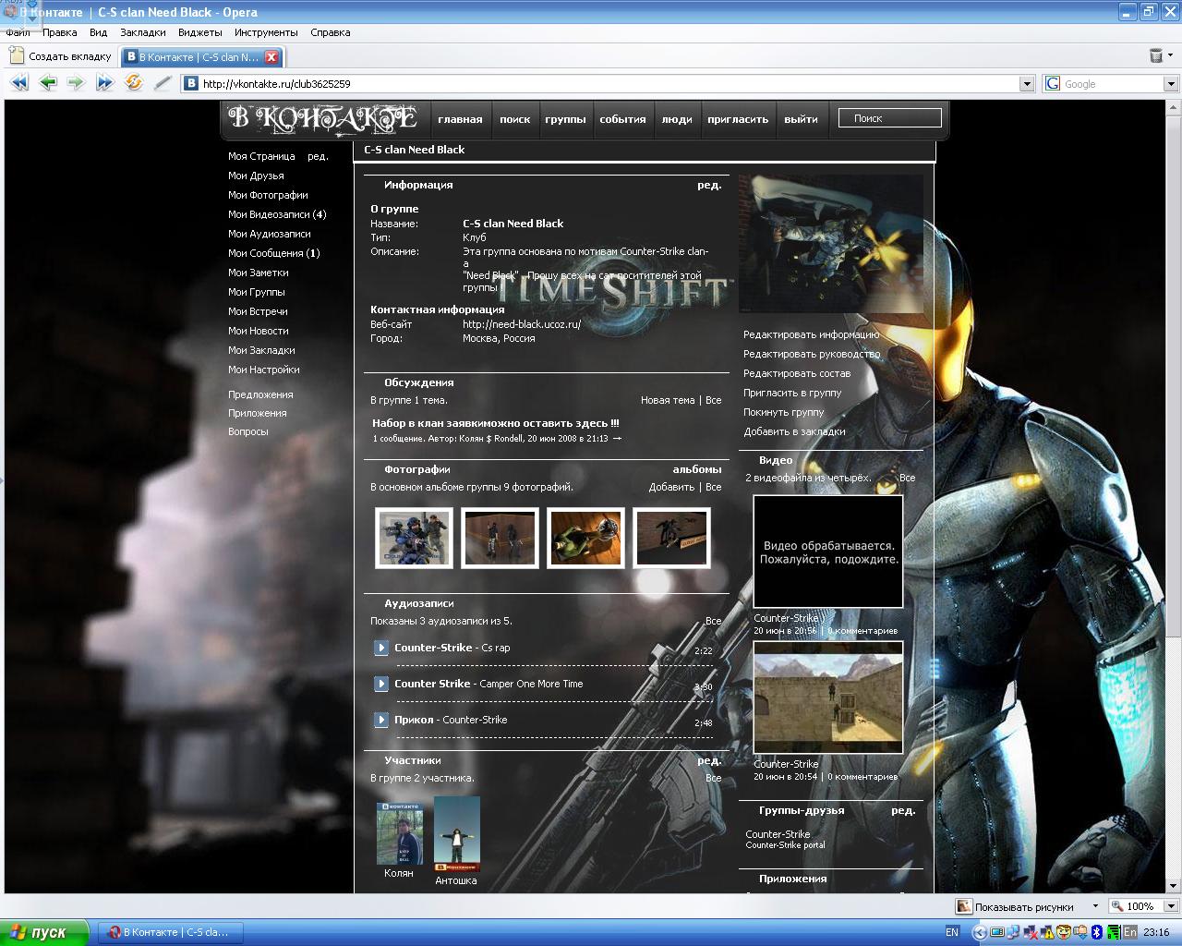Go back with the green back arrow
Image resolution: width=1182 pixels, height=946 pixels.
tap(48, 83)
